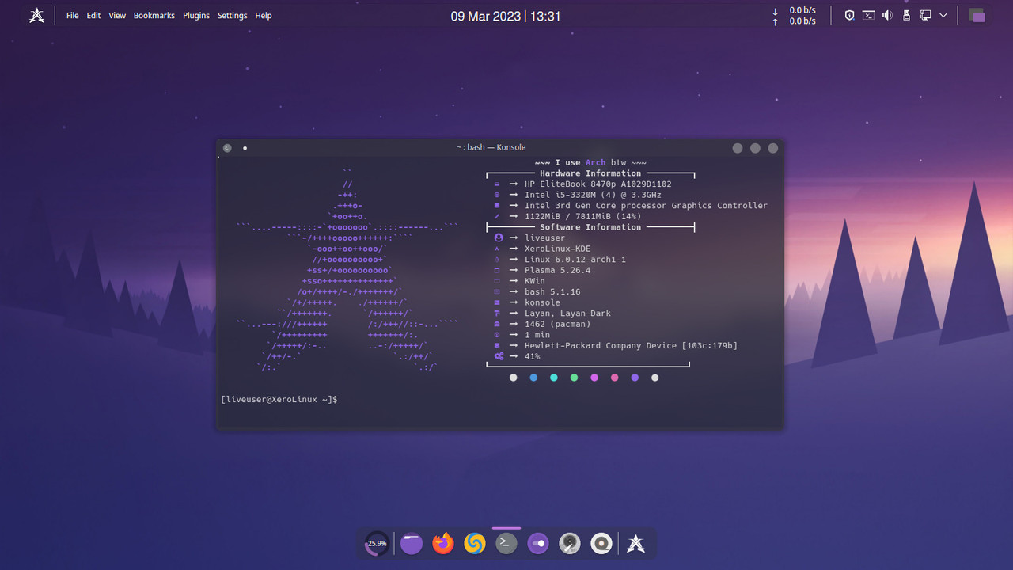
Task: Click the XeroLinux-KDE text line
Action: (557, 249)
